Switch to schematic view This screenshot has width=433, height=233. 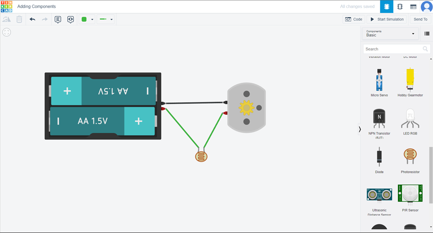click(x=400, y=6)
